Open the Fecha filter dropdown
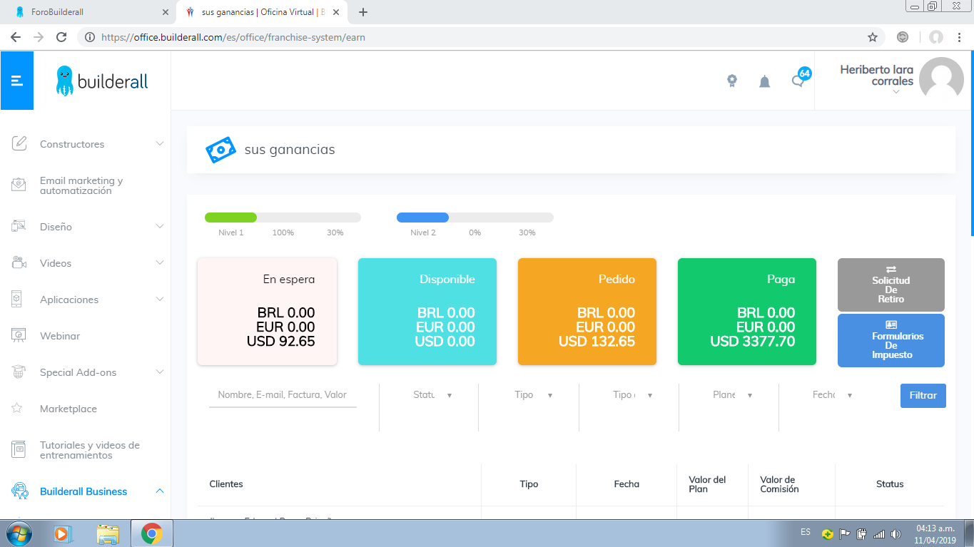 tap(832, 395)
